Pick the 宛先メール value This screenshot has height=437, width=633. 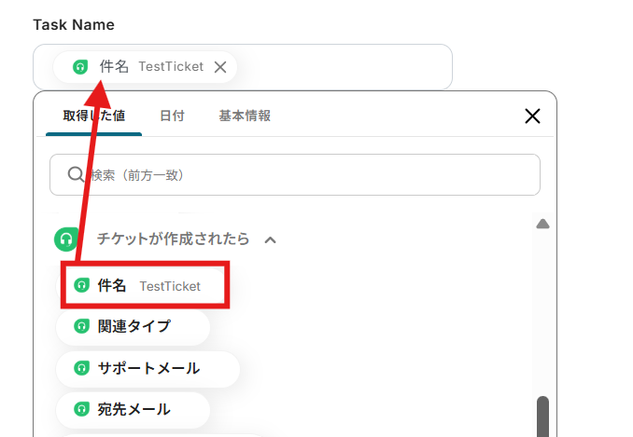134,409
